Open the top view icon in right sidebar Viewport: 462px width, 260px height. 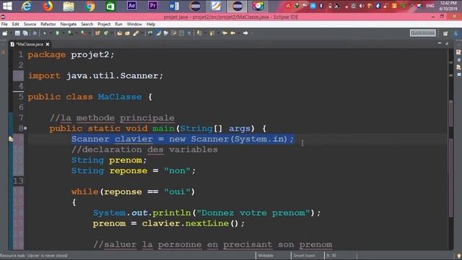point(458,53)
